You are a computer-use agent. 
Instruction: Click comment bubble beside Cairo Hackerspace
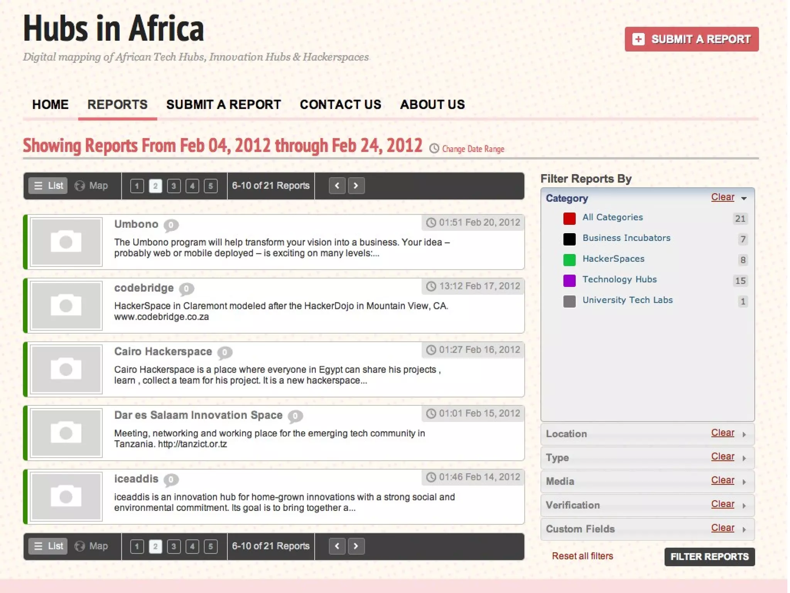225,352
